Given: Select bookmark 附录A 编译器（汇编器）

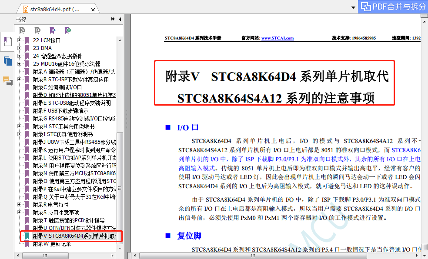Looking at the screenshot, I should click(x=74, y=72).
